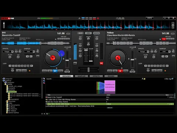Toggle the left deck hot cue lock
Screen dimensions: 177x133
click(56, 39)
